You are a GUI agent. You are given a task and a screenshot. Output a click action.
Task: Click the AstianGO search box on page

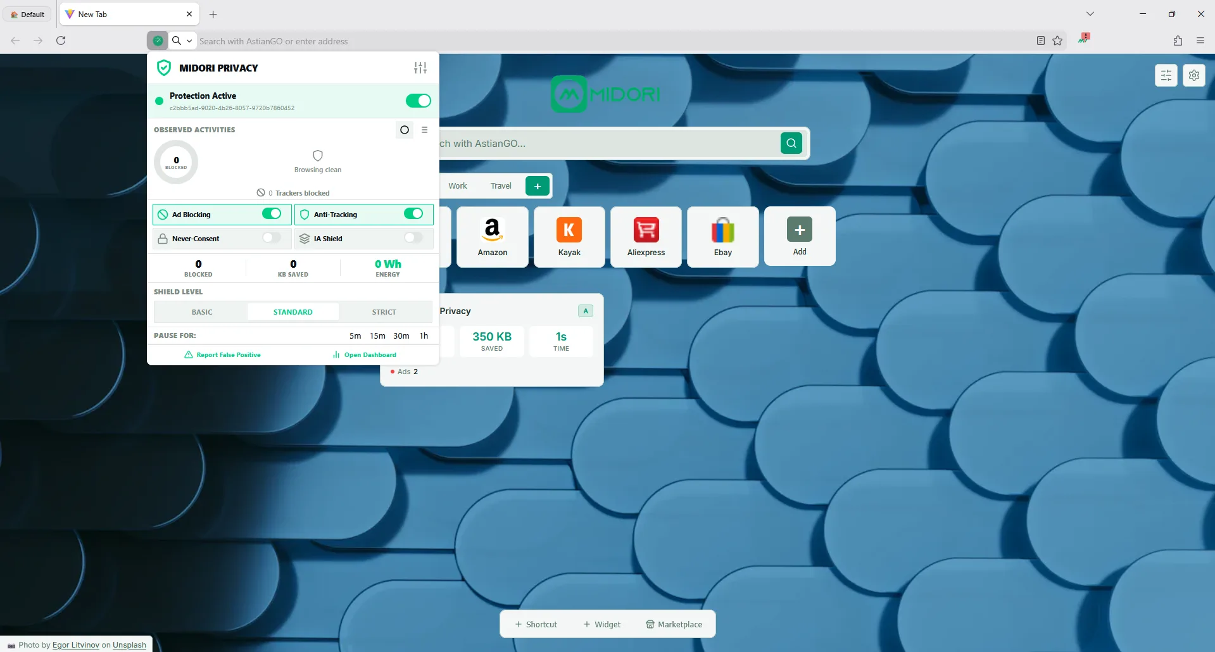click(x=608, y=144)
